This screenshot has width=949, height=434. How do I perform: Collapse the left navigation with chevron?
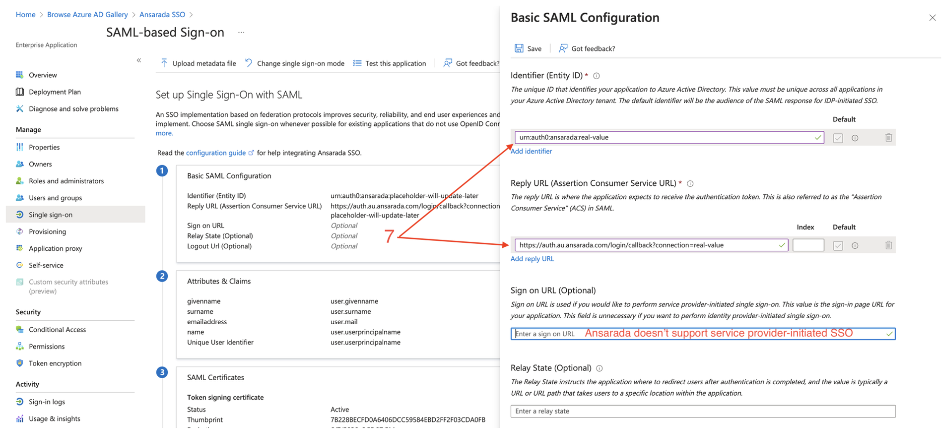click(139, 60)
